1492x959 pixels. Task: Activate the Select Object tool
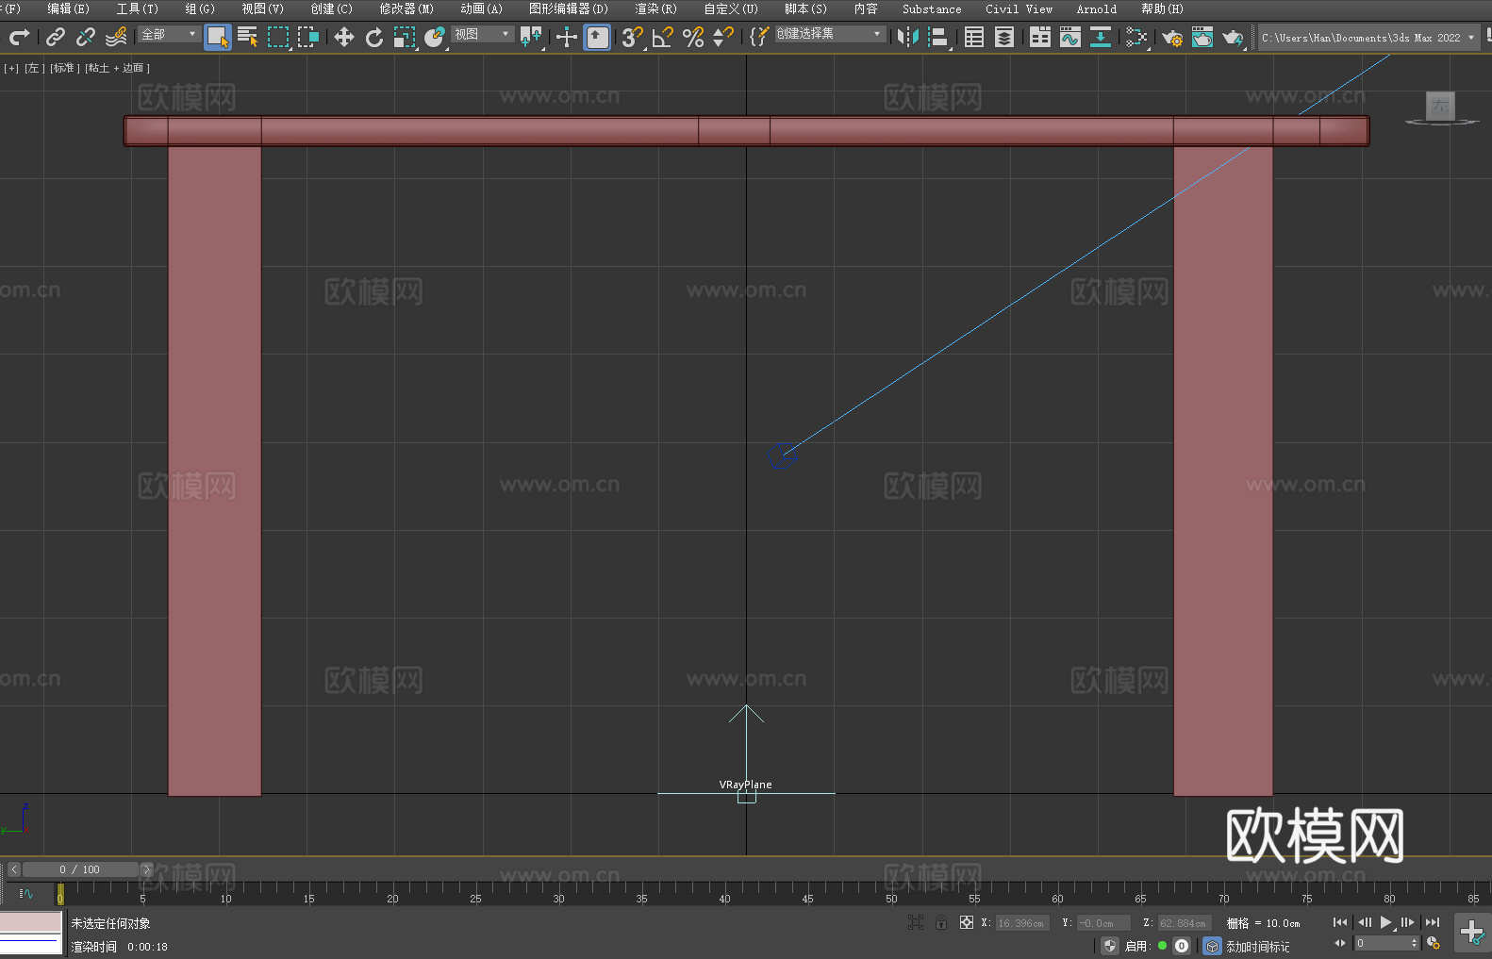pos(218,37)
